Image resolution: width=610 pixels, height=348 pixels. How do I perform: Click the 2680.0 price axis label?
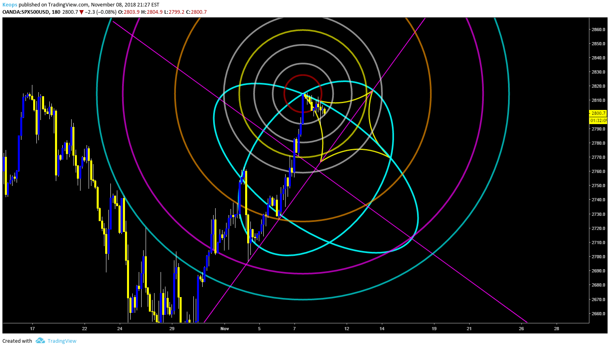point(598,285)
